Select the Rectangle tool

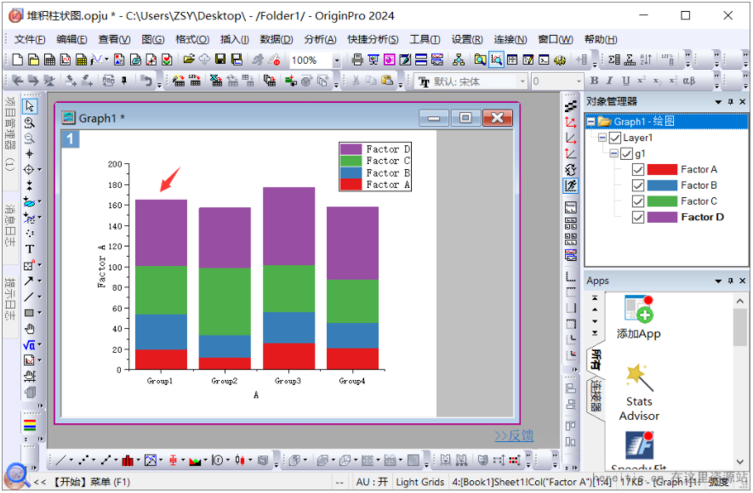(x=29, y=313)
